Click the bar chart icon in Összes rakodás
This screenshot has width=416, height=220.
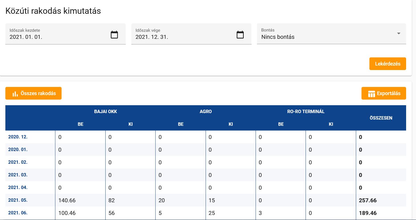15,94
